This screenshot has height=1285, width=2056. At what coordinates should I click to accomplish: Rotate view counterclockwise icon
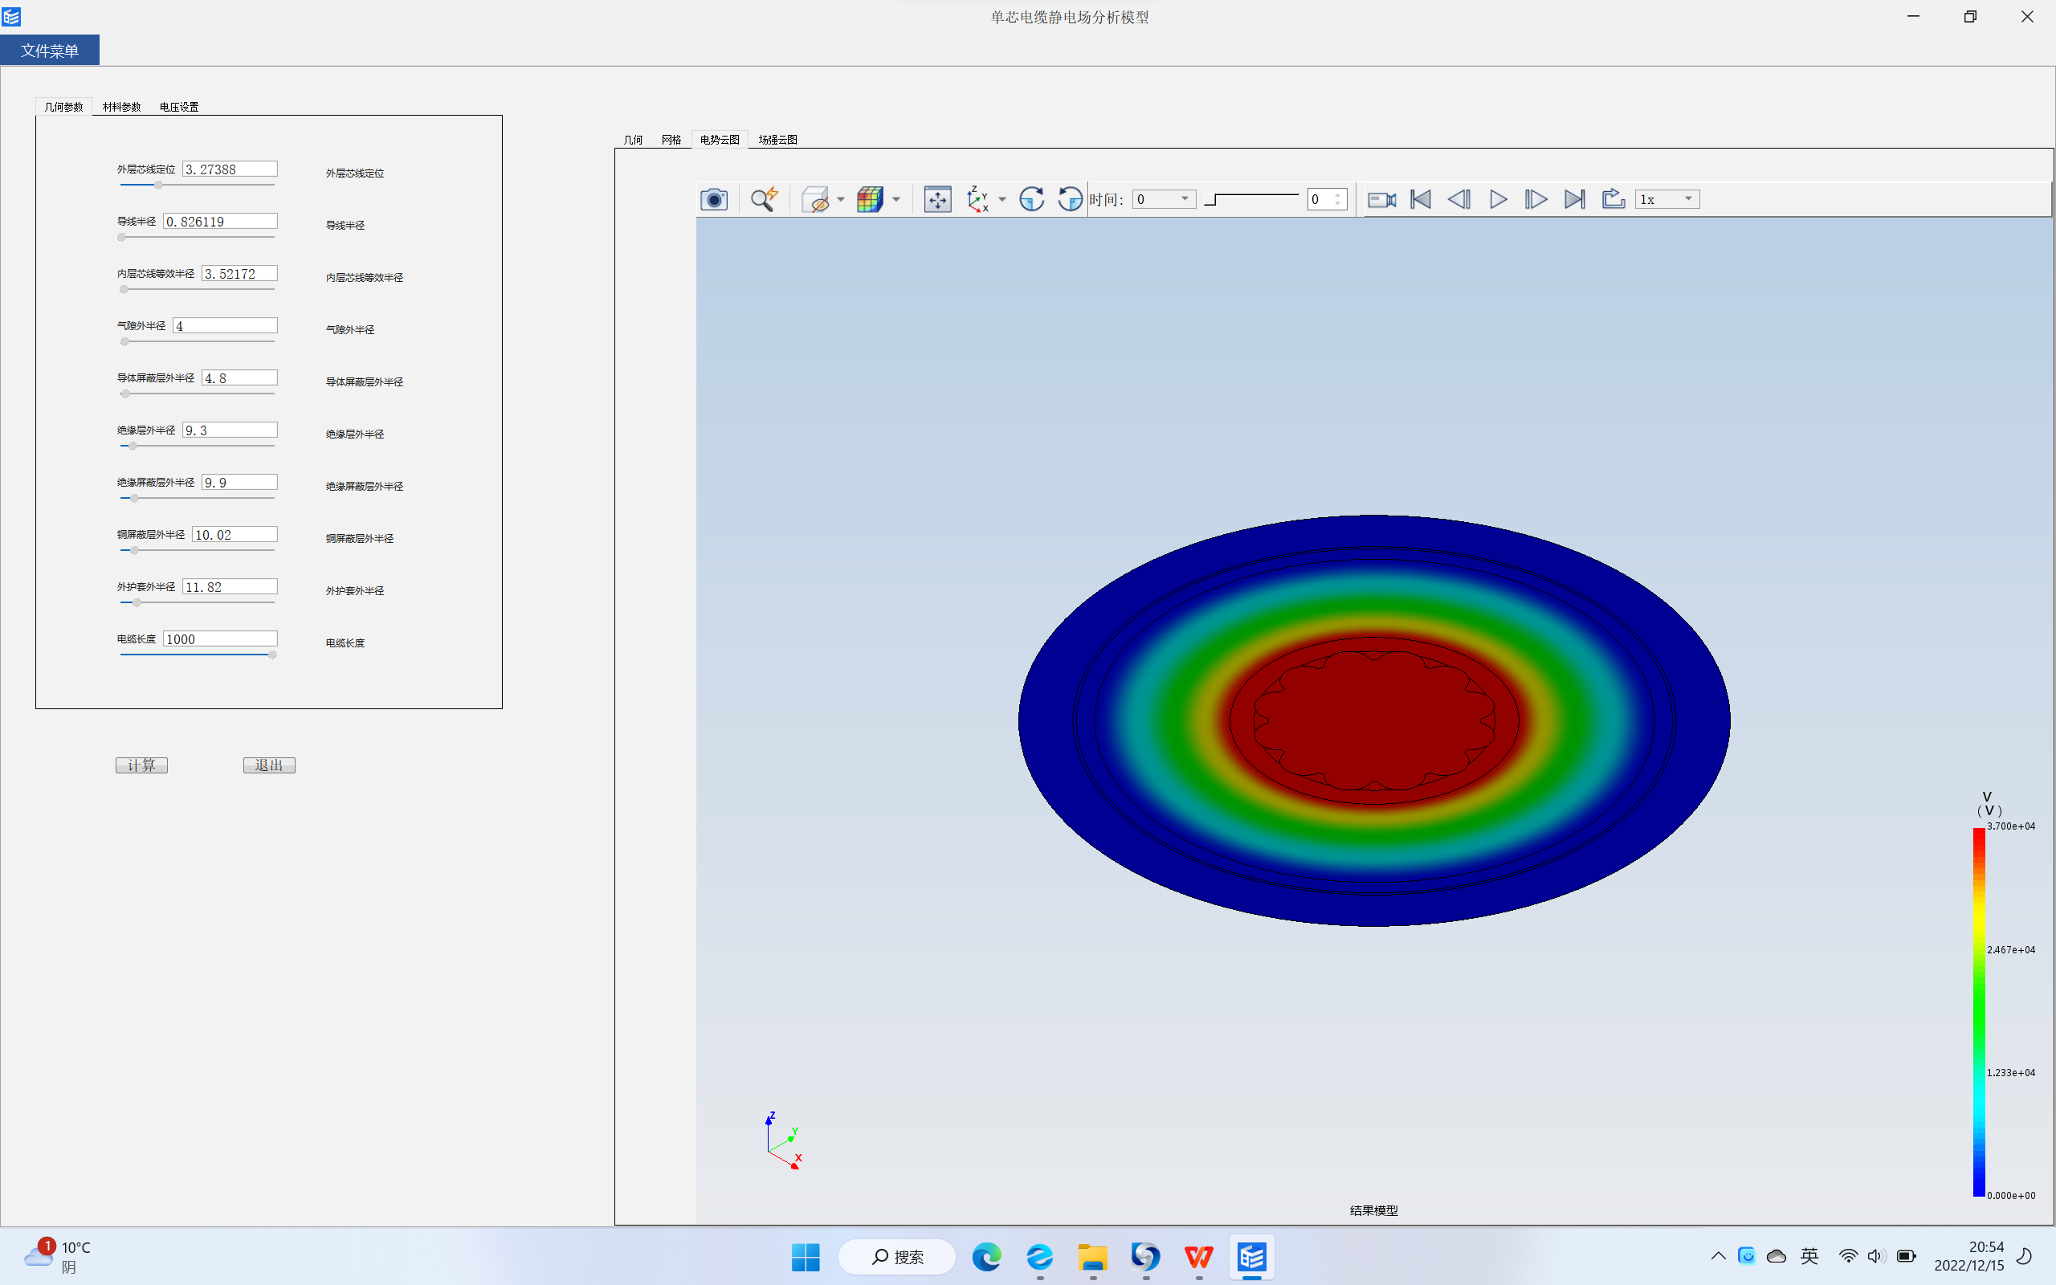click(x=1070, y=199)
